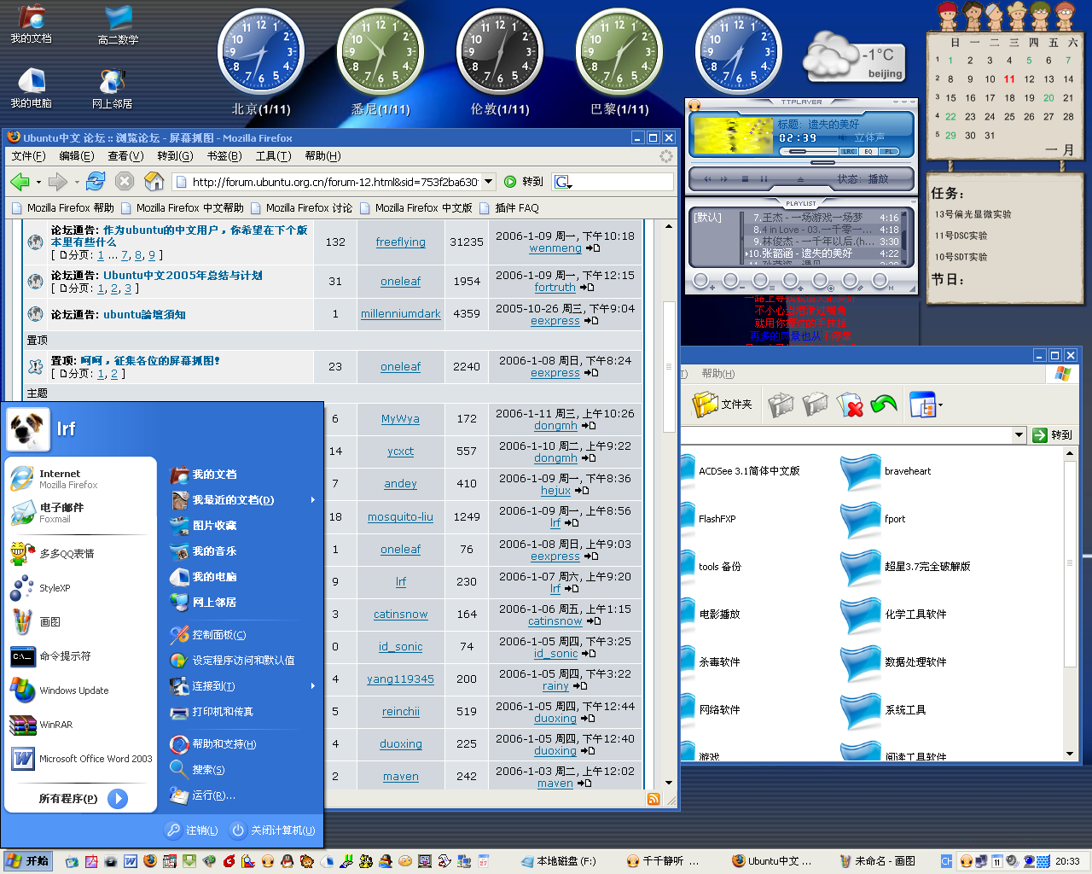
Task: Click TTPlayer eject/open file button
Action: click(x=800, y=179)
